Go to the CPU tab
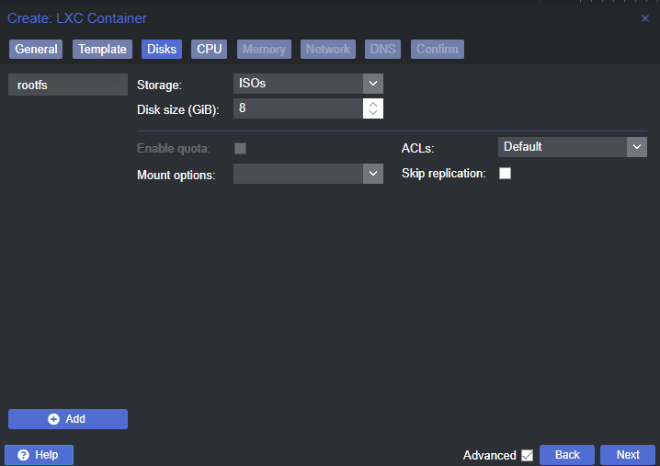The width and height of the screenshot is (660, 466). point(210,50)
